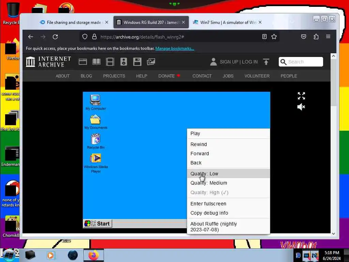349x262 pixels.
Task: Toggle reader view icon
Action: pyautogui.click(x=264, y=37)
